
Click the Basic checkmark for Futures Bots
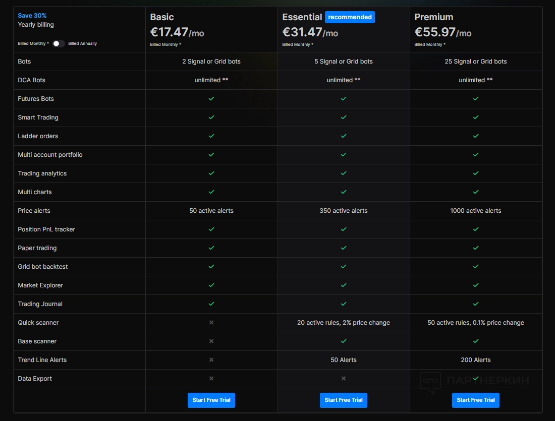point(211,99)
